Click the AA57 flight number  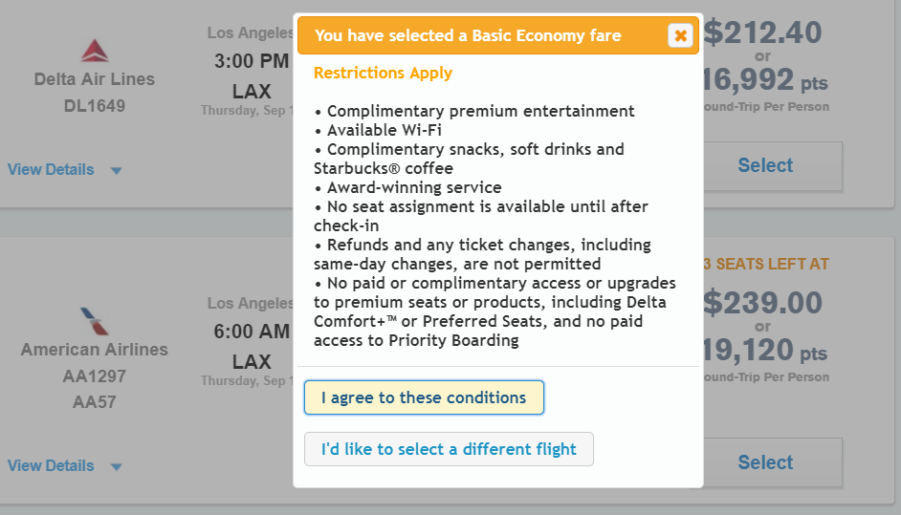point(95,402)
